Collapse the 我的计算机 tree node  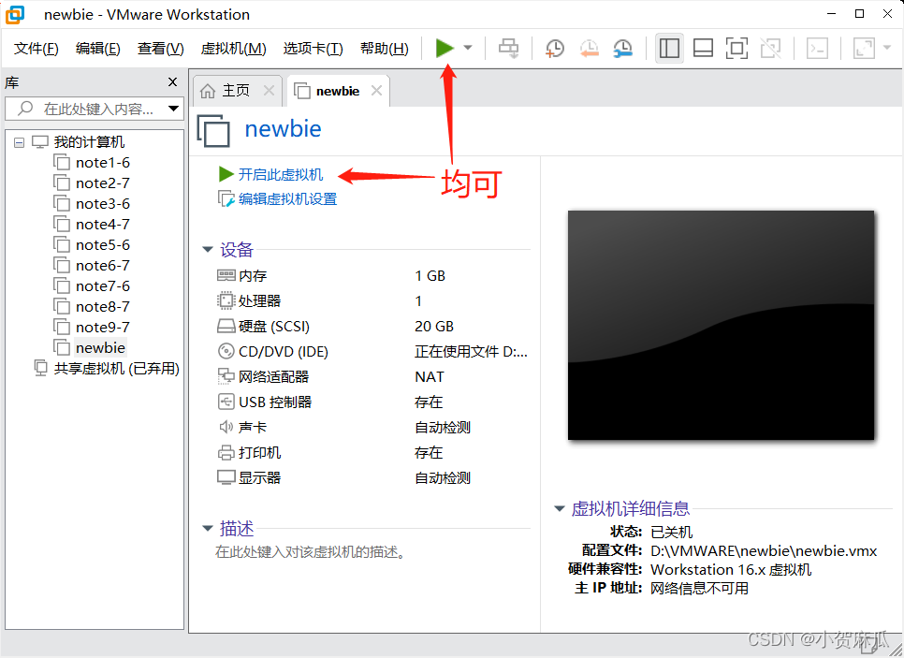[21, 141]
